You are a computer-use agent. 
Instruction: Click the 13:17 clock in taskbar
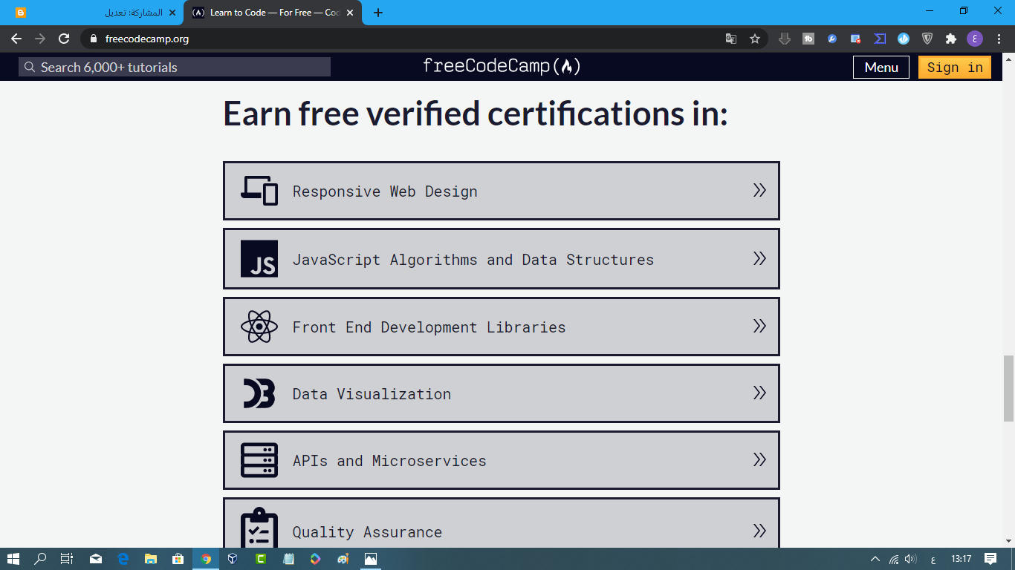962,559
